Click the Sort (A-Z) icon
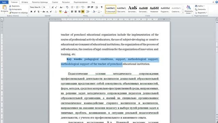Viewport: 218px width, 123px height. click(97, 7)
